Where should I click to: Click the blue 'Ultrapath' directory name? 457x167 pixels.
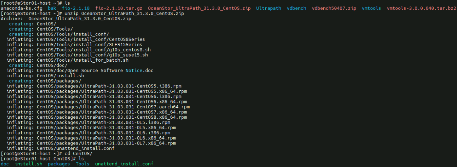(269, 8)
